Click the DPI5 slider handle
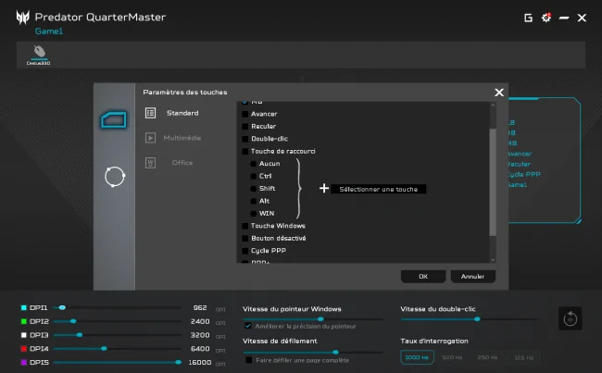602x373 pixels. pos(178,362)
